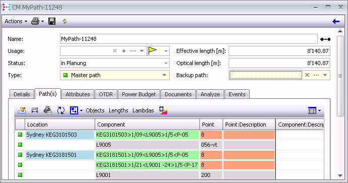The width and height of the screenshot is (348, 183).
Task: Select cell Sydney KEG3101503
Action: (x=60, y=135)
